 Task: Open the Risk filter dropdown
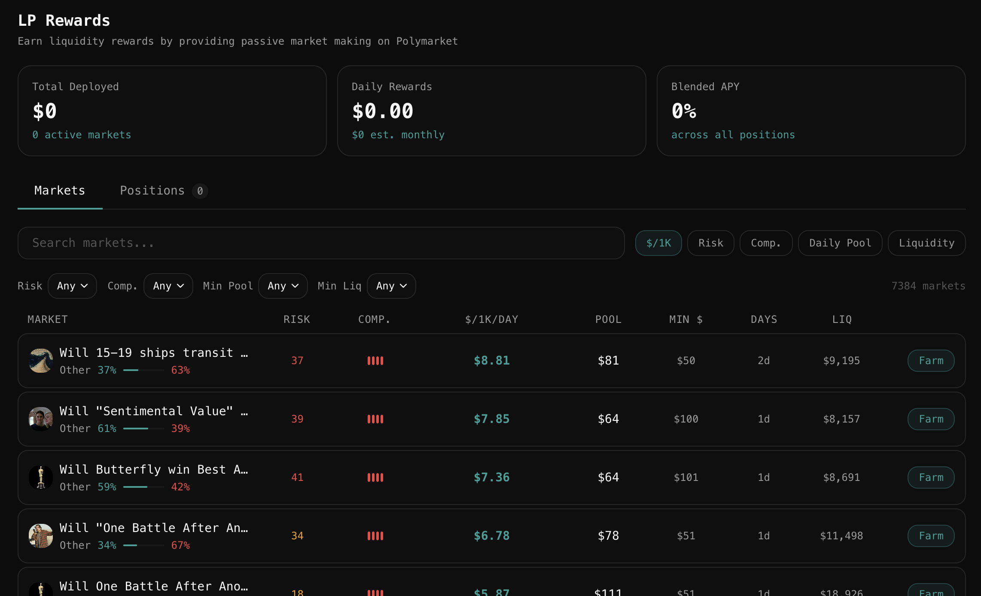click(x=72, y=286)
